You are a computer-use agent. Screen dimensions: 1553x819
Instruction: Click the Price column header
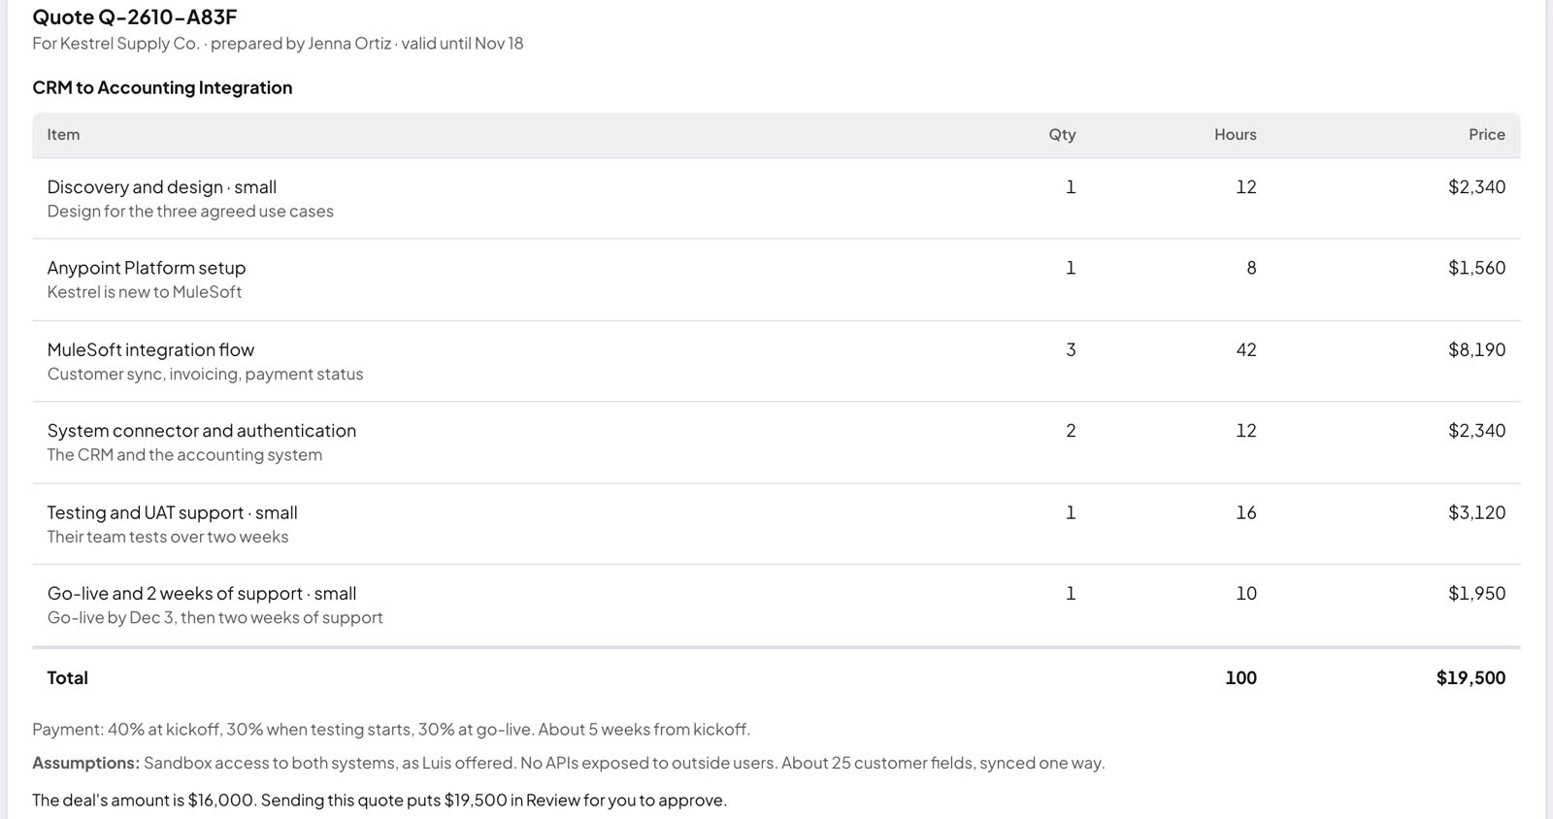[x=1486, y=135]
